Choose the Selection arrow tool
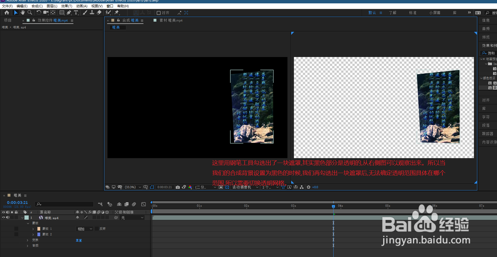 (16, 13)
